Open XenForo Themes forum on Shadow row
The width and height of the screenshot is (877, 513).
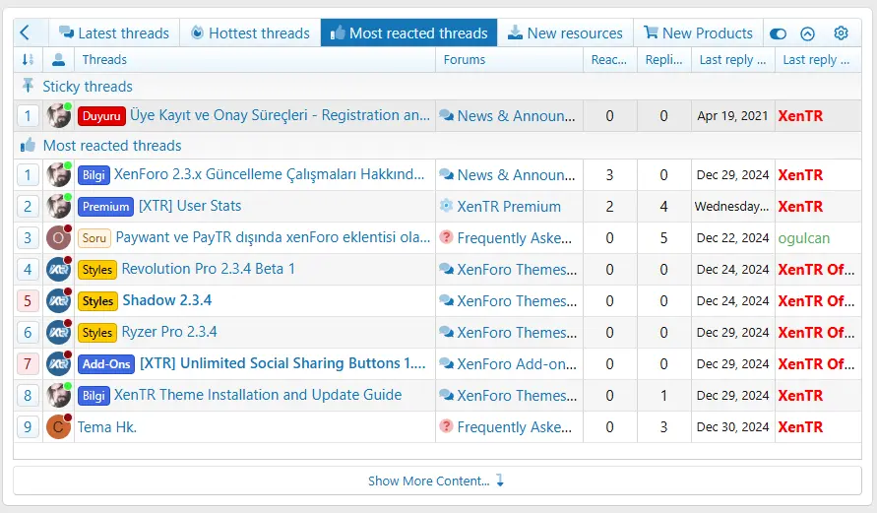click(517, 301)
